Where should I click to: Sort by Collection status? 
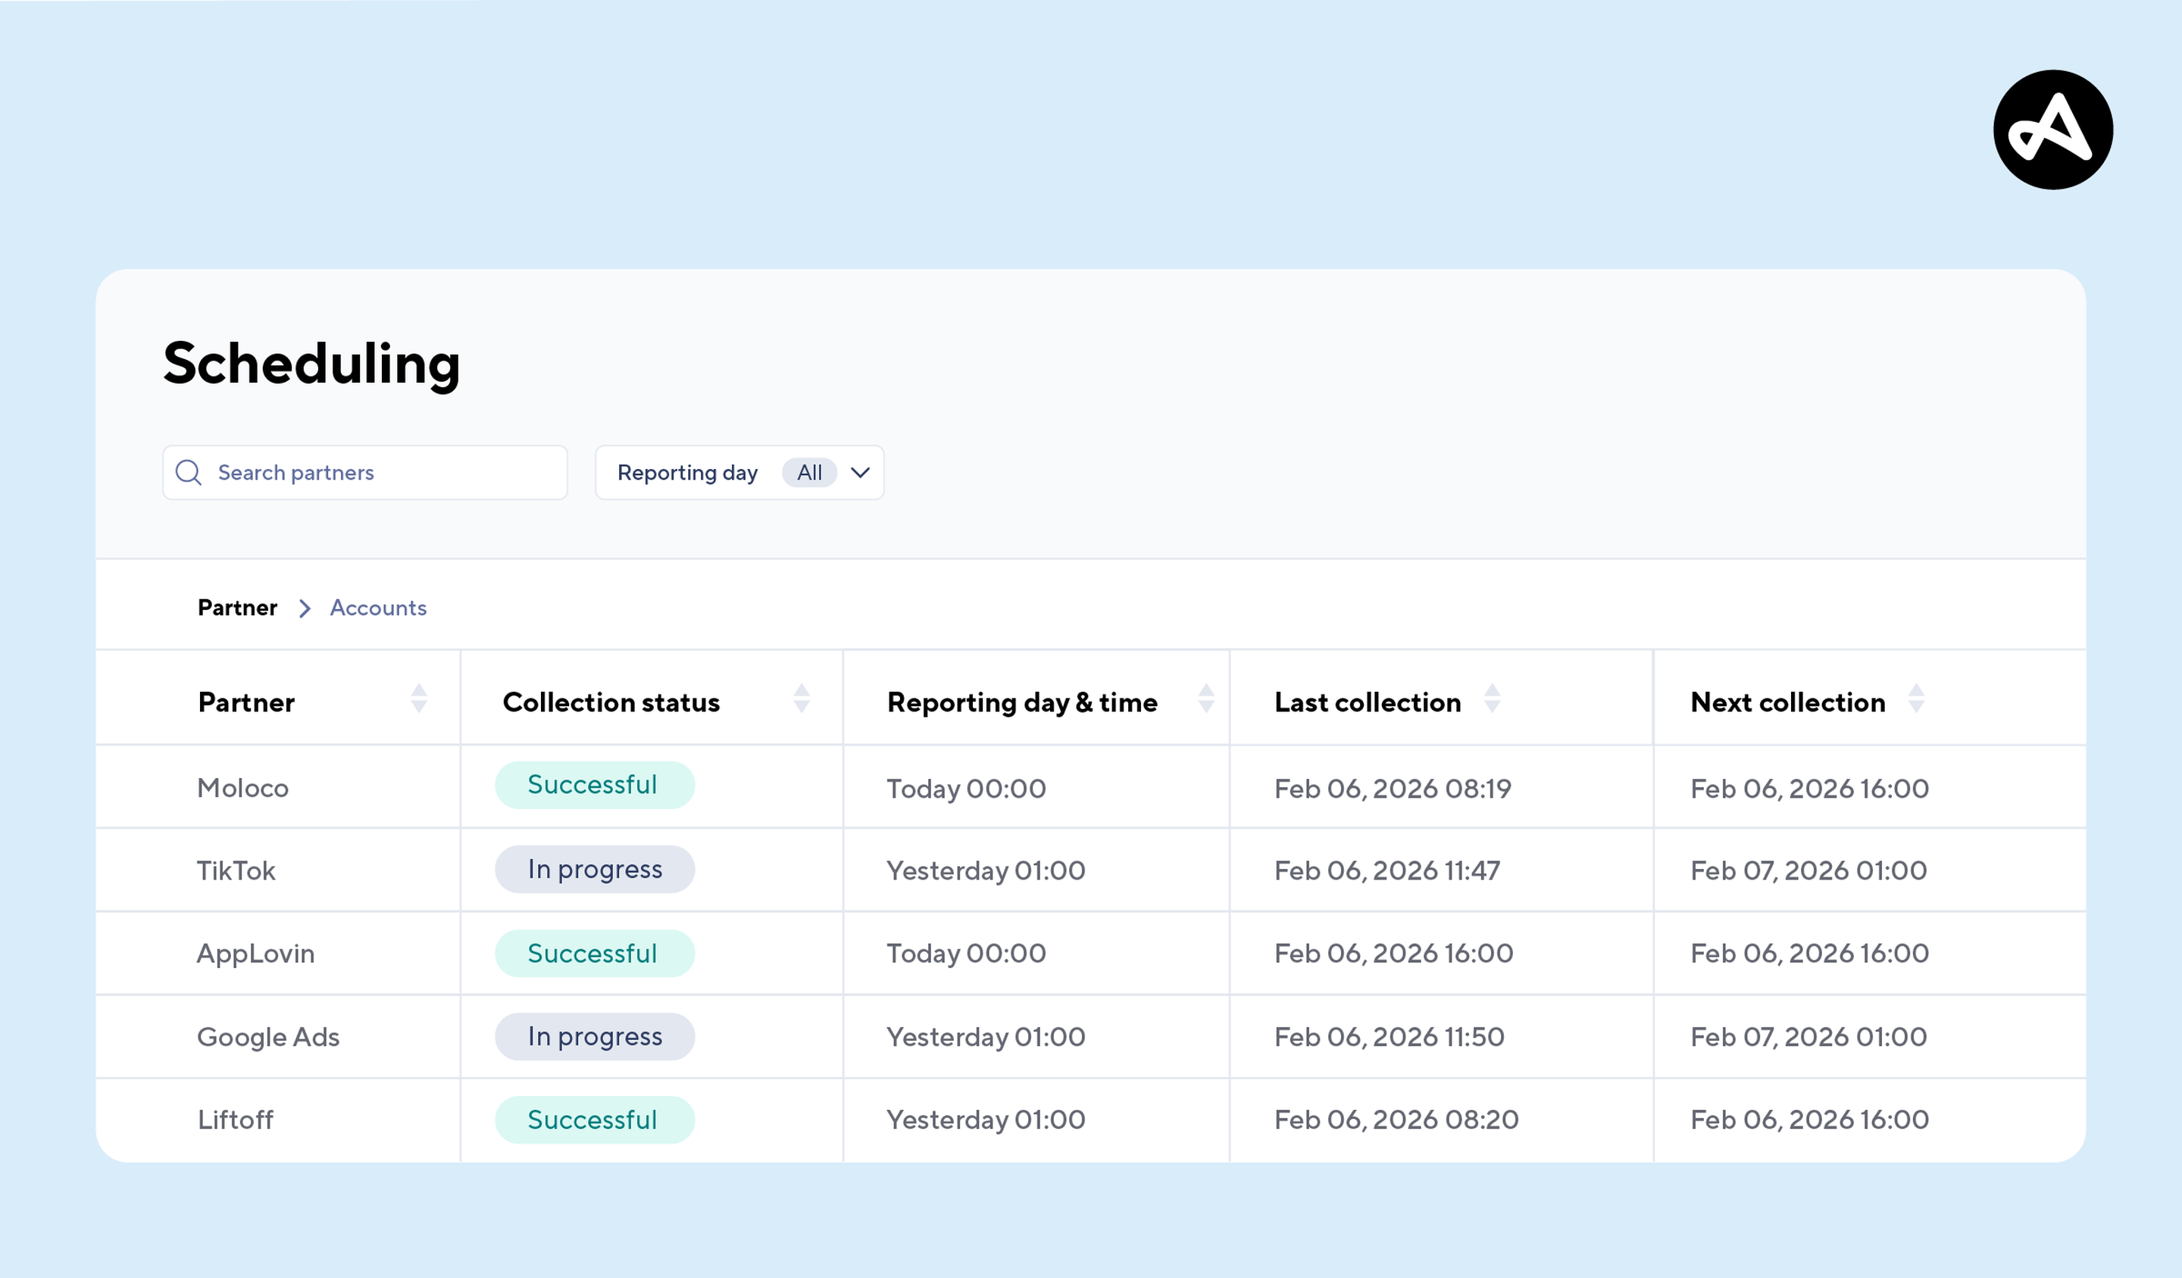(801, 697)
